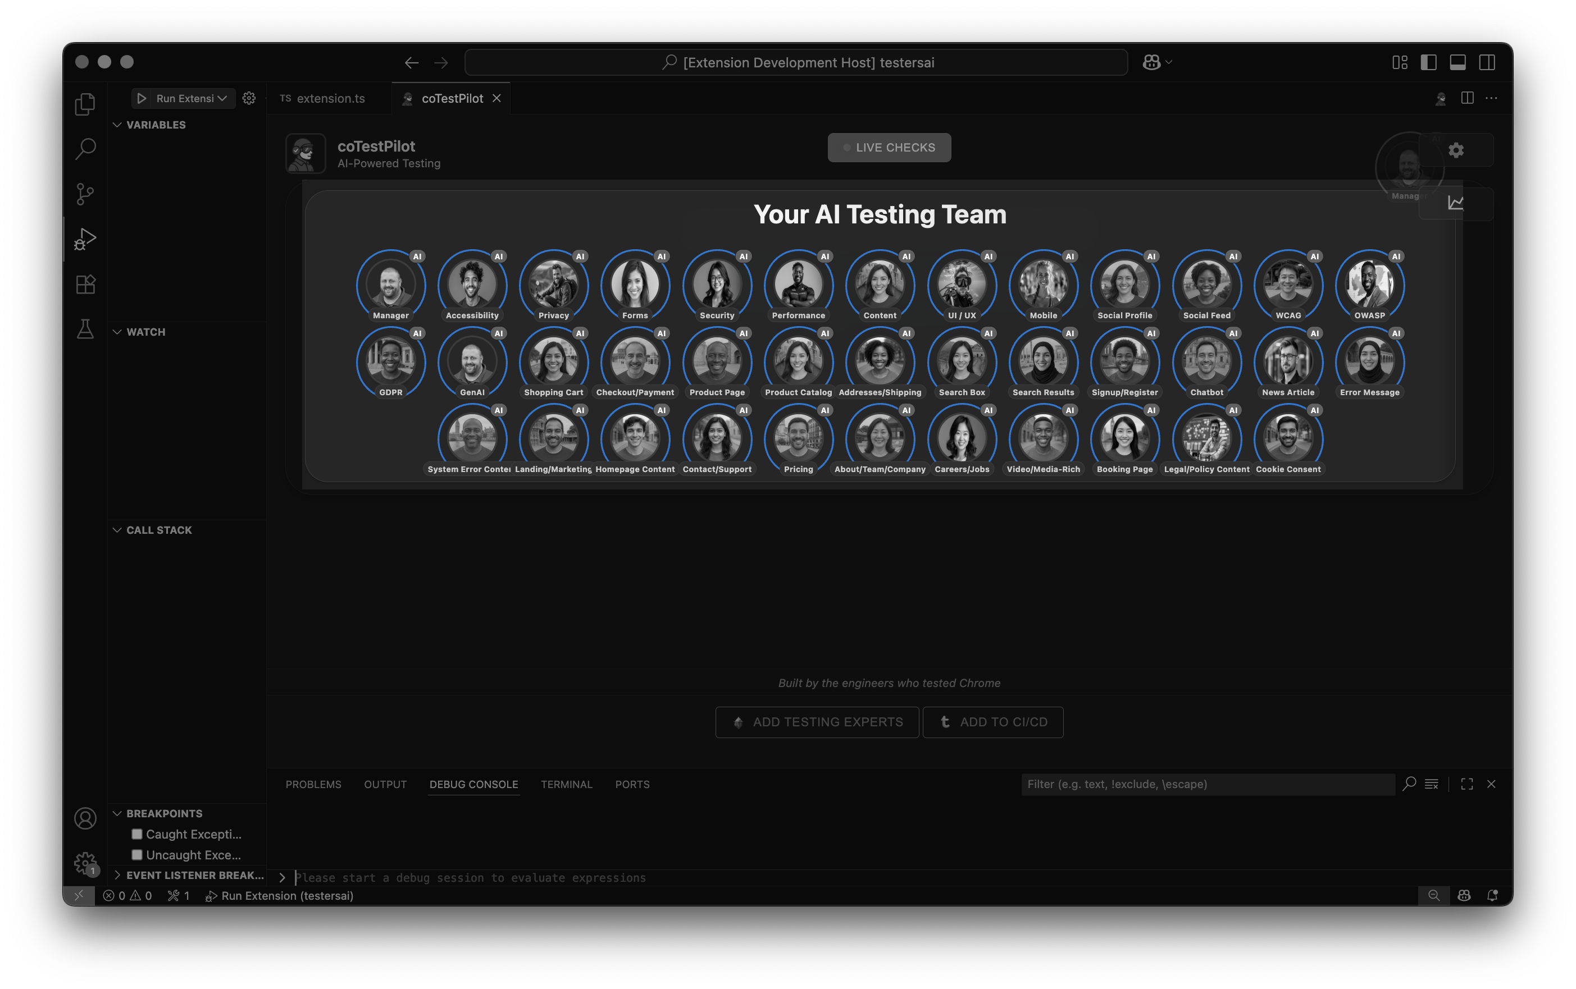Open launch.json via debug gear icon
Image resolution: width=1576 pixels, height=989 pixels.
pos(249,98)
